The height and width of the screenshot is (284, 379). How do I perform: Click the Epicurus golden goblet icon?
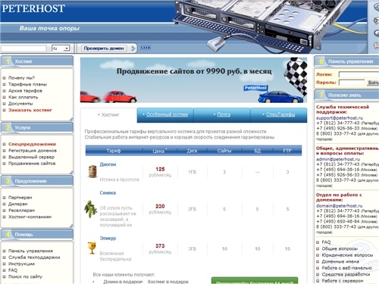tap(92, 248)
